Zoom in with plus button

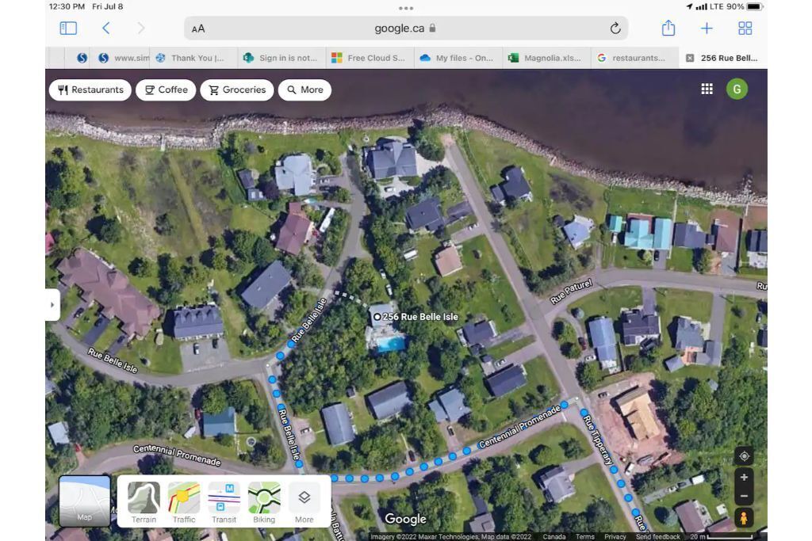pyautogui.click(x=743, y=478)
